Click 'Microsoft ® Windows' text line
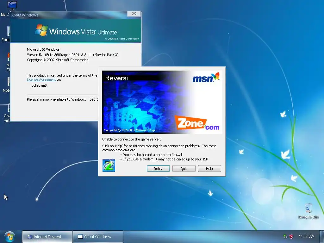 [43, 49]
